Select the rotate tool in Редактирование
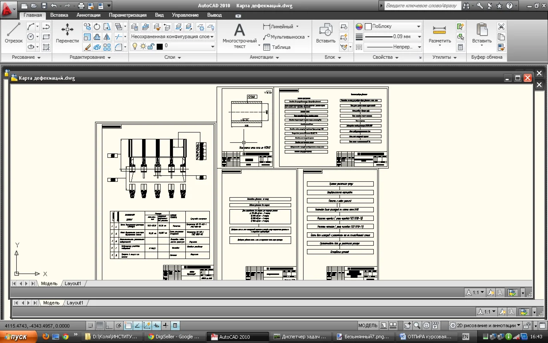Screen dimensions: 548x343 coord(97,27)
